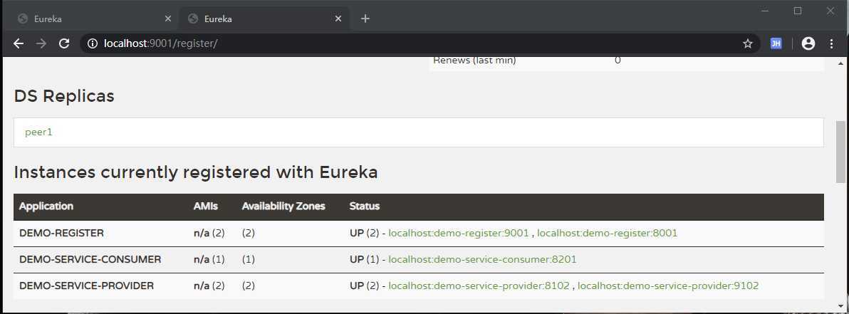Click the vertical page scrollbar thumb
Image resolution: width=849 pixels, height=314 pixels.
[x=841, y=152]
